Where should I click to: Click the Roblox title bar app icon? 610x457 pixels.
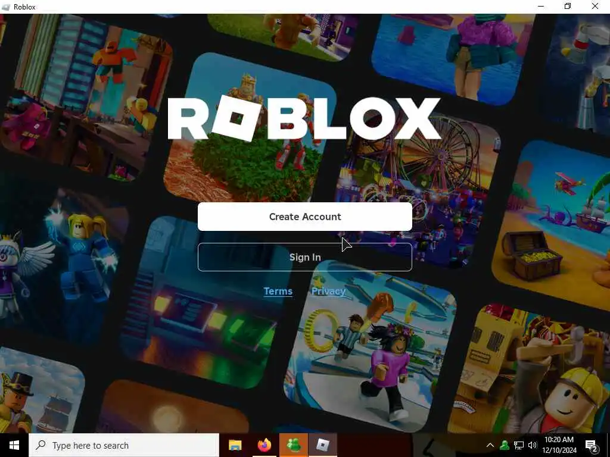click(x=6, y=7)
